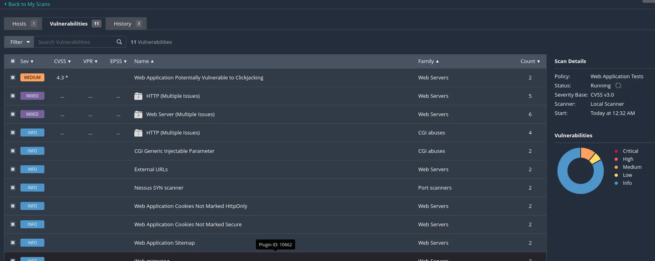The width and height of the screenshot is (655, 261).
Task: Sort by the CVSS column
Action: point(62,61)
